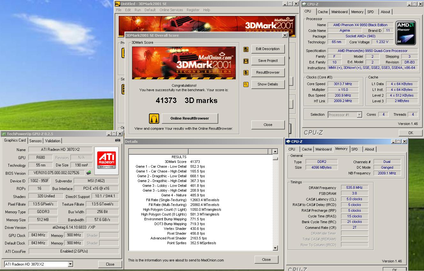This screenshot has height=271, width=424.
Task: Click the ResultBrowser document icon
Action: (246, 73)
